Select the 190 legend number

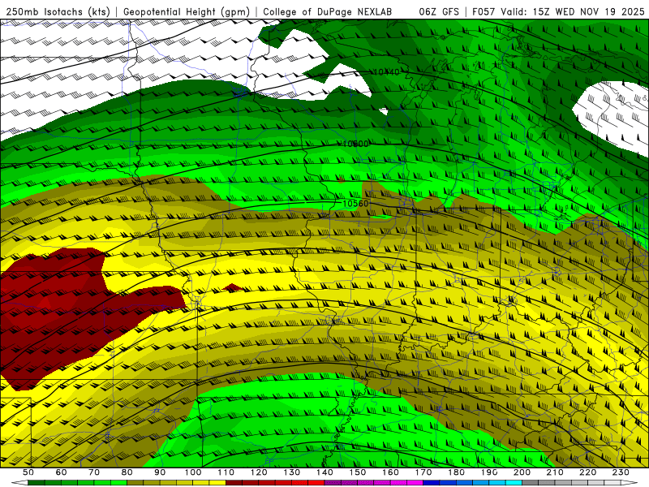point(489,472)
